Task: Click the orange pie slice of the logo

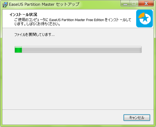Action: [142, 15]
